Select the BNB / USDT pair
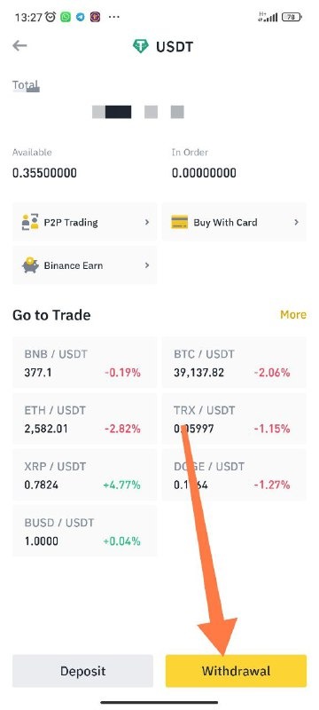The image size is (319, 710). pos(84,363)
